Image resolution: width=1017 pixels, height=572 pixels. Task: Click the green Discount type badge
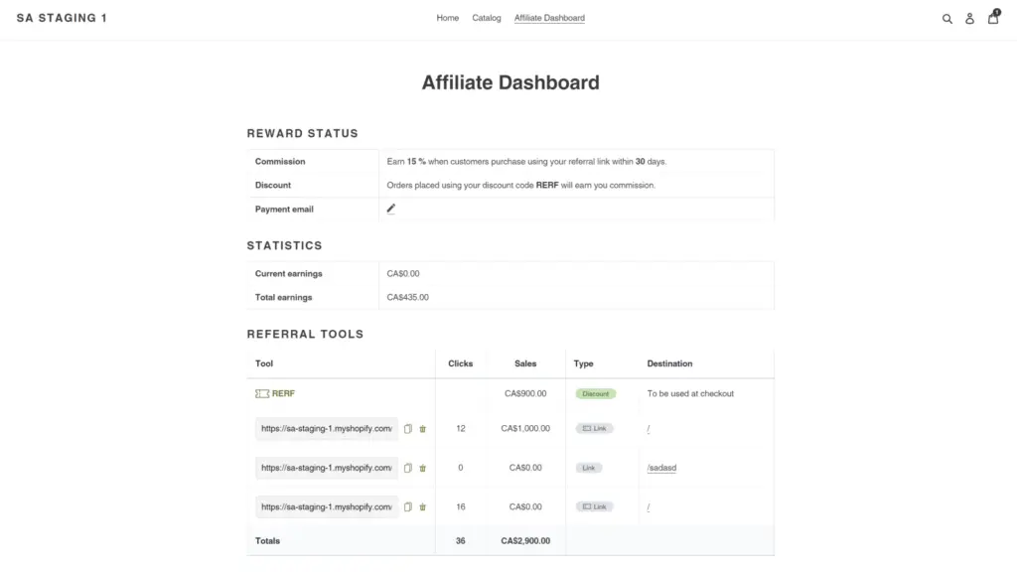coord(595,393)
